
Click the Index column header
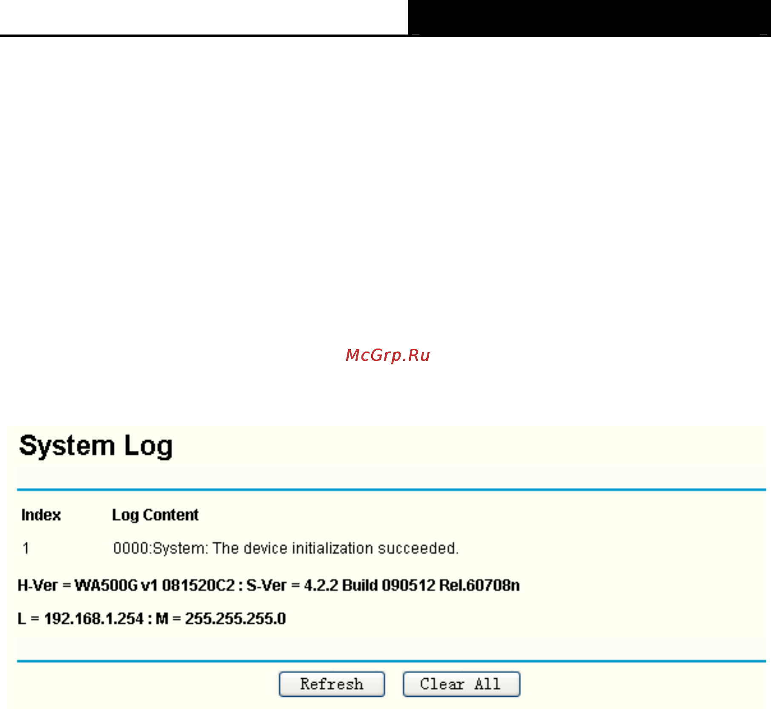coord(41,515)
